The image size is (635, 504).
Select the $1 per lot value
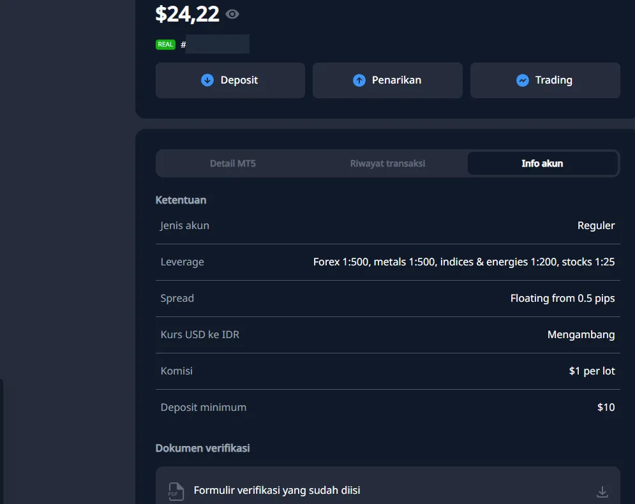click(x=592, y=371)
